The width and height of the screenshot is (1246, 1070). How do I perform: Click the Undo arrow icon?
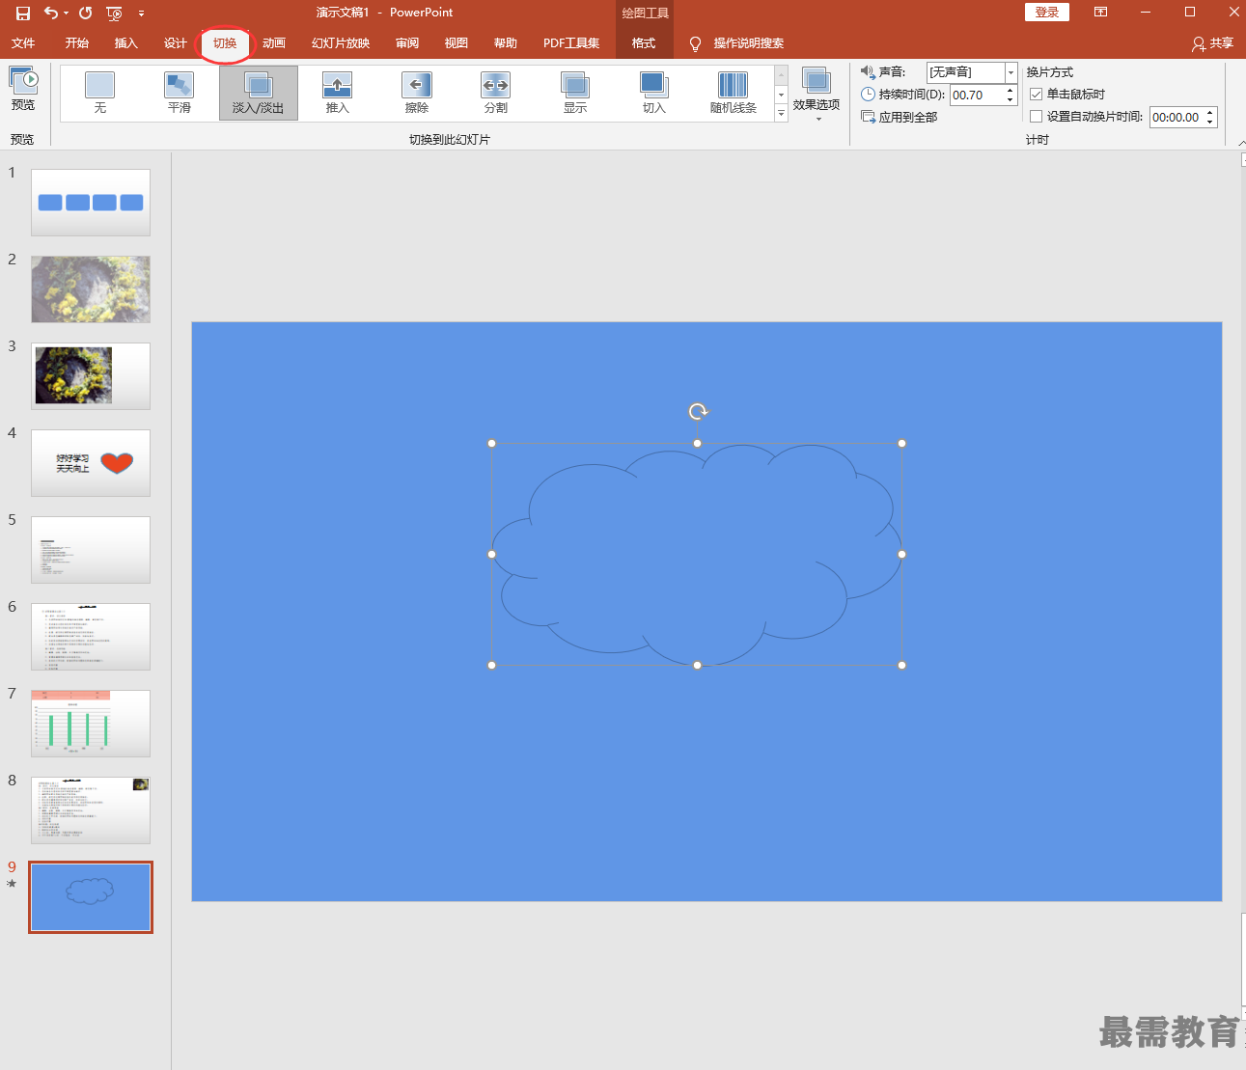click(x=50, y=13)
